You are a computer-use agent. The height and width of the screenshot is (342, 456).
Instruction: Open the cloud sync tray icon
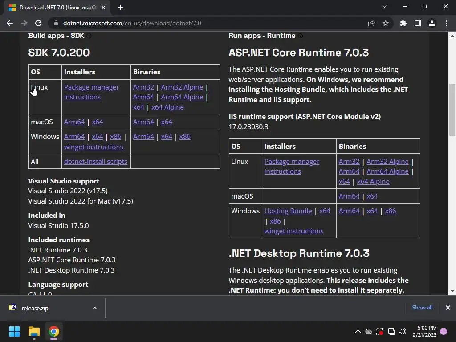pyautogui.click(x=368, y=331)
